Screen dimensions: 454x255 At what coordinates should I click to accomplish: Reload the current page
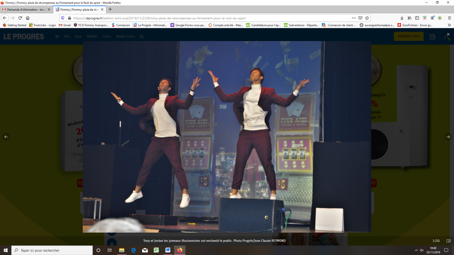pos(20,18)
